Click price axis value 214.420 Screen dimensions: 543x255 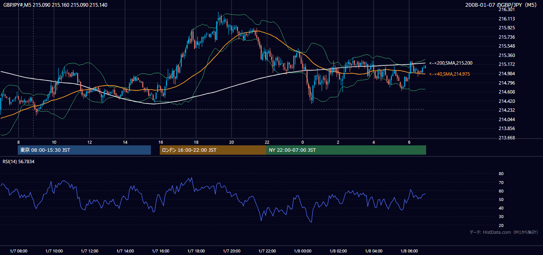click(x=506, y=101)
